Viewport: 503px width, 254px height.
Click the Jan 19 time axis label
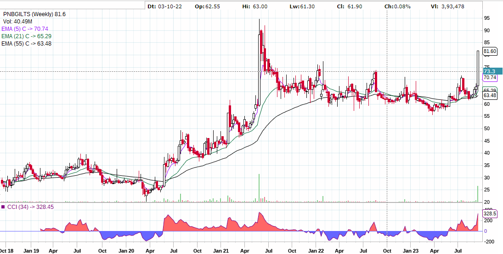pos(31,250)
